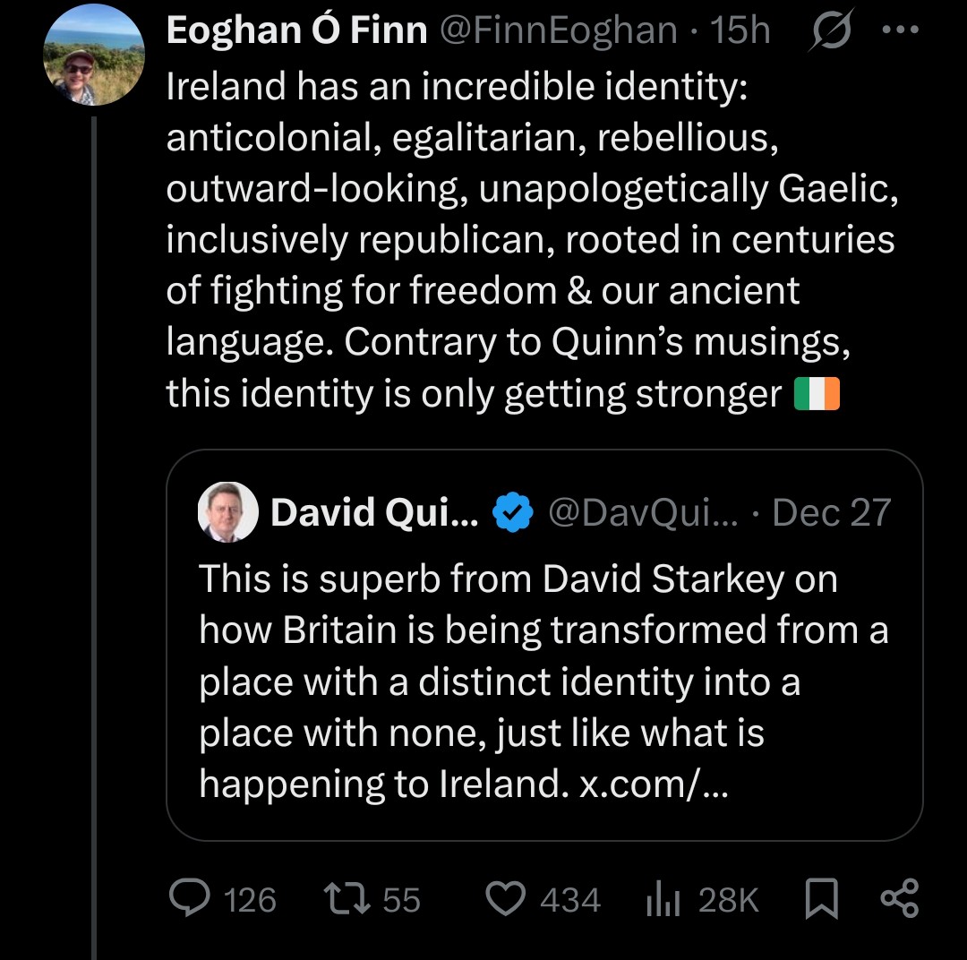
Task: Like the tweet with the heart icon
Action: (509, 899)
